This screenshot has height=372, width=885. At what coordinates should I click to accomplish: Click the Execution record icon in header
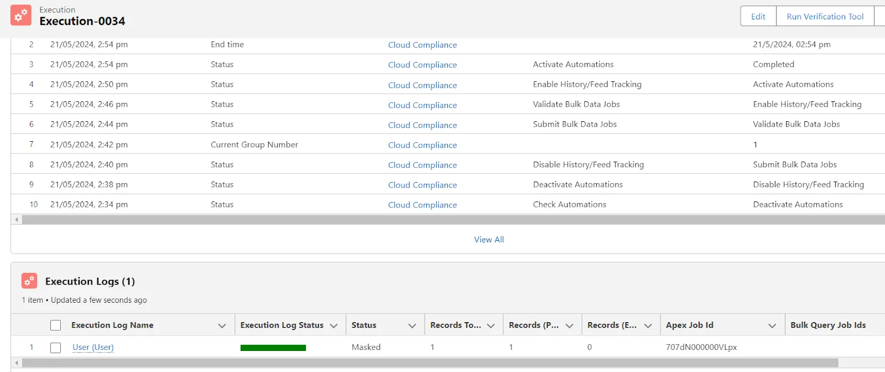point(21,15)
